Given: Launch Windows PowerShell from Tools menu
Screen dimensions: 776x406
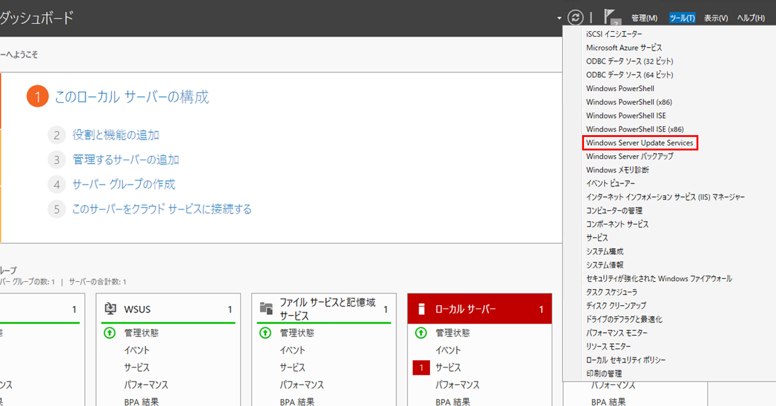Looking at the screenshot, I should coord(620,88).
